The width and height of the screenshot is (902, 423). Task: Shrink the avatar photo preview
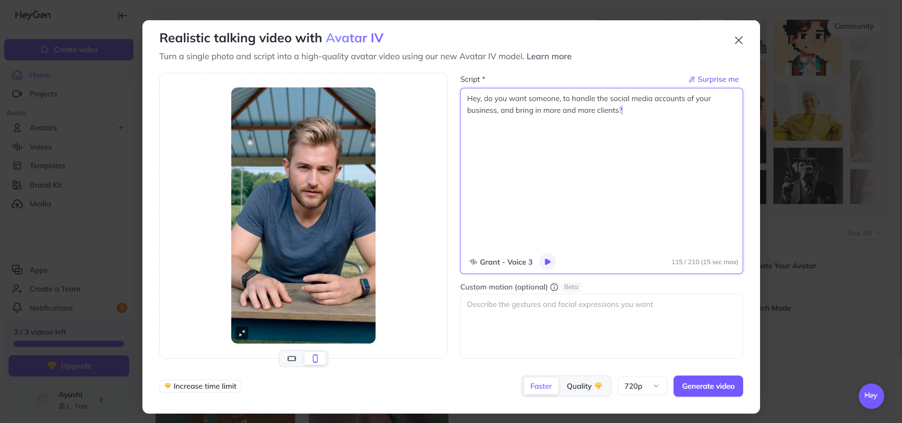242,333
